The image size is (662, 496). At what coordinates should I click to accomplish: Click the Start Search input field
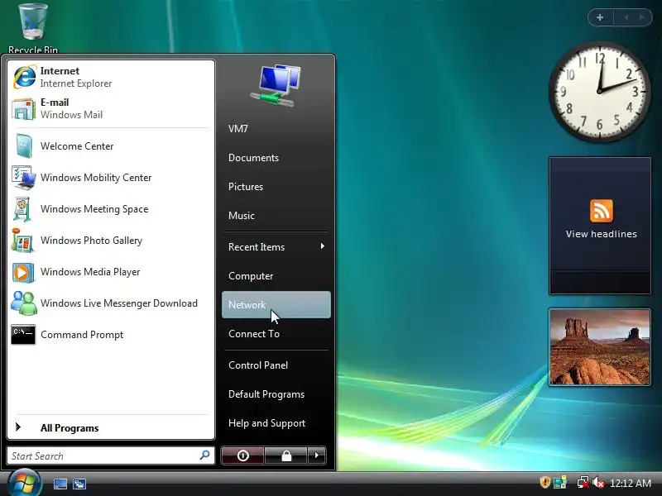pyautogui.click(x=111, y=455)
